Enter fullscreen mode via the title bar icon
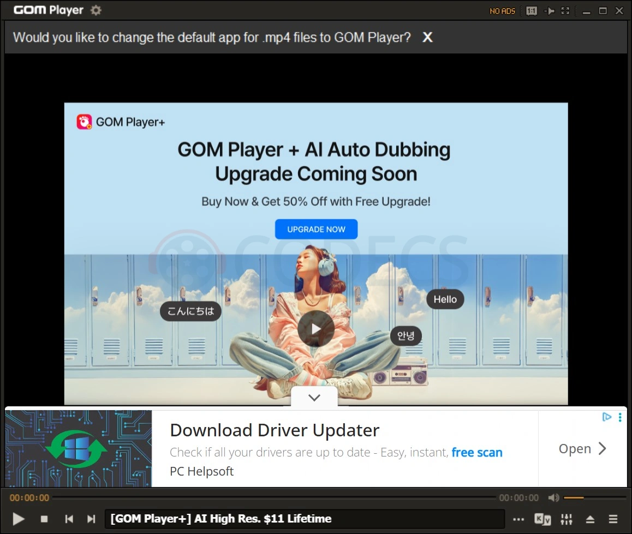The image size is (632, 534). [x=565, y=11]
